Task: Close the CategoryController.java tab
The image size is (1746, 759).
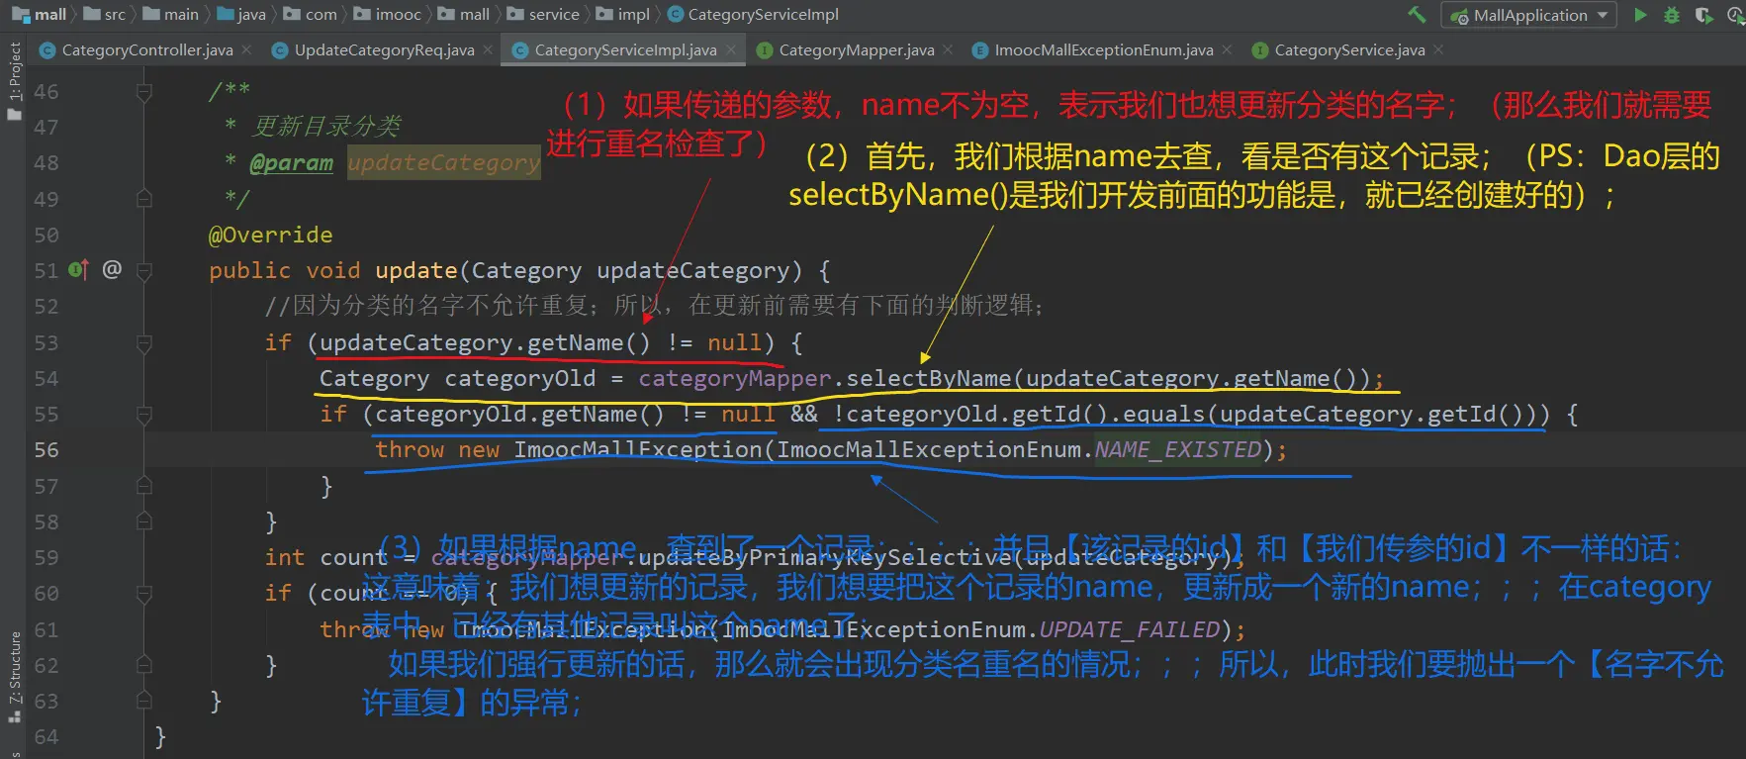Action: [x=246, y=49]
